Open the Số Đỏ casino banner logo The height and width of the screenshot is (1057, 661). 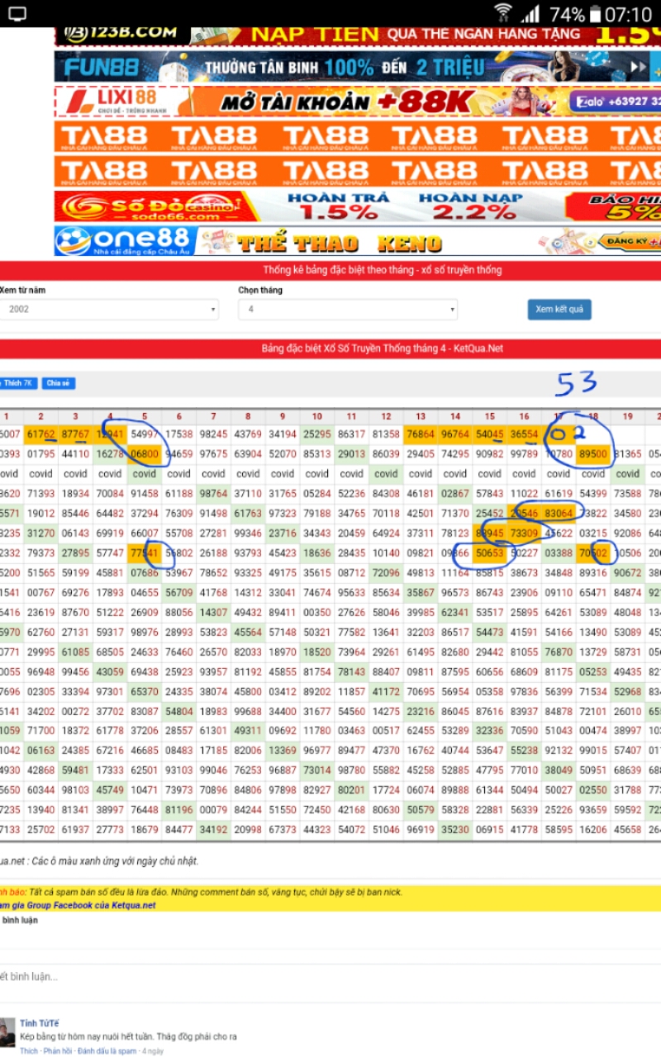(157, 206)
